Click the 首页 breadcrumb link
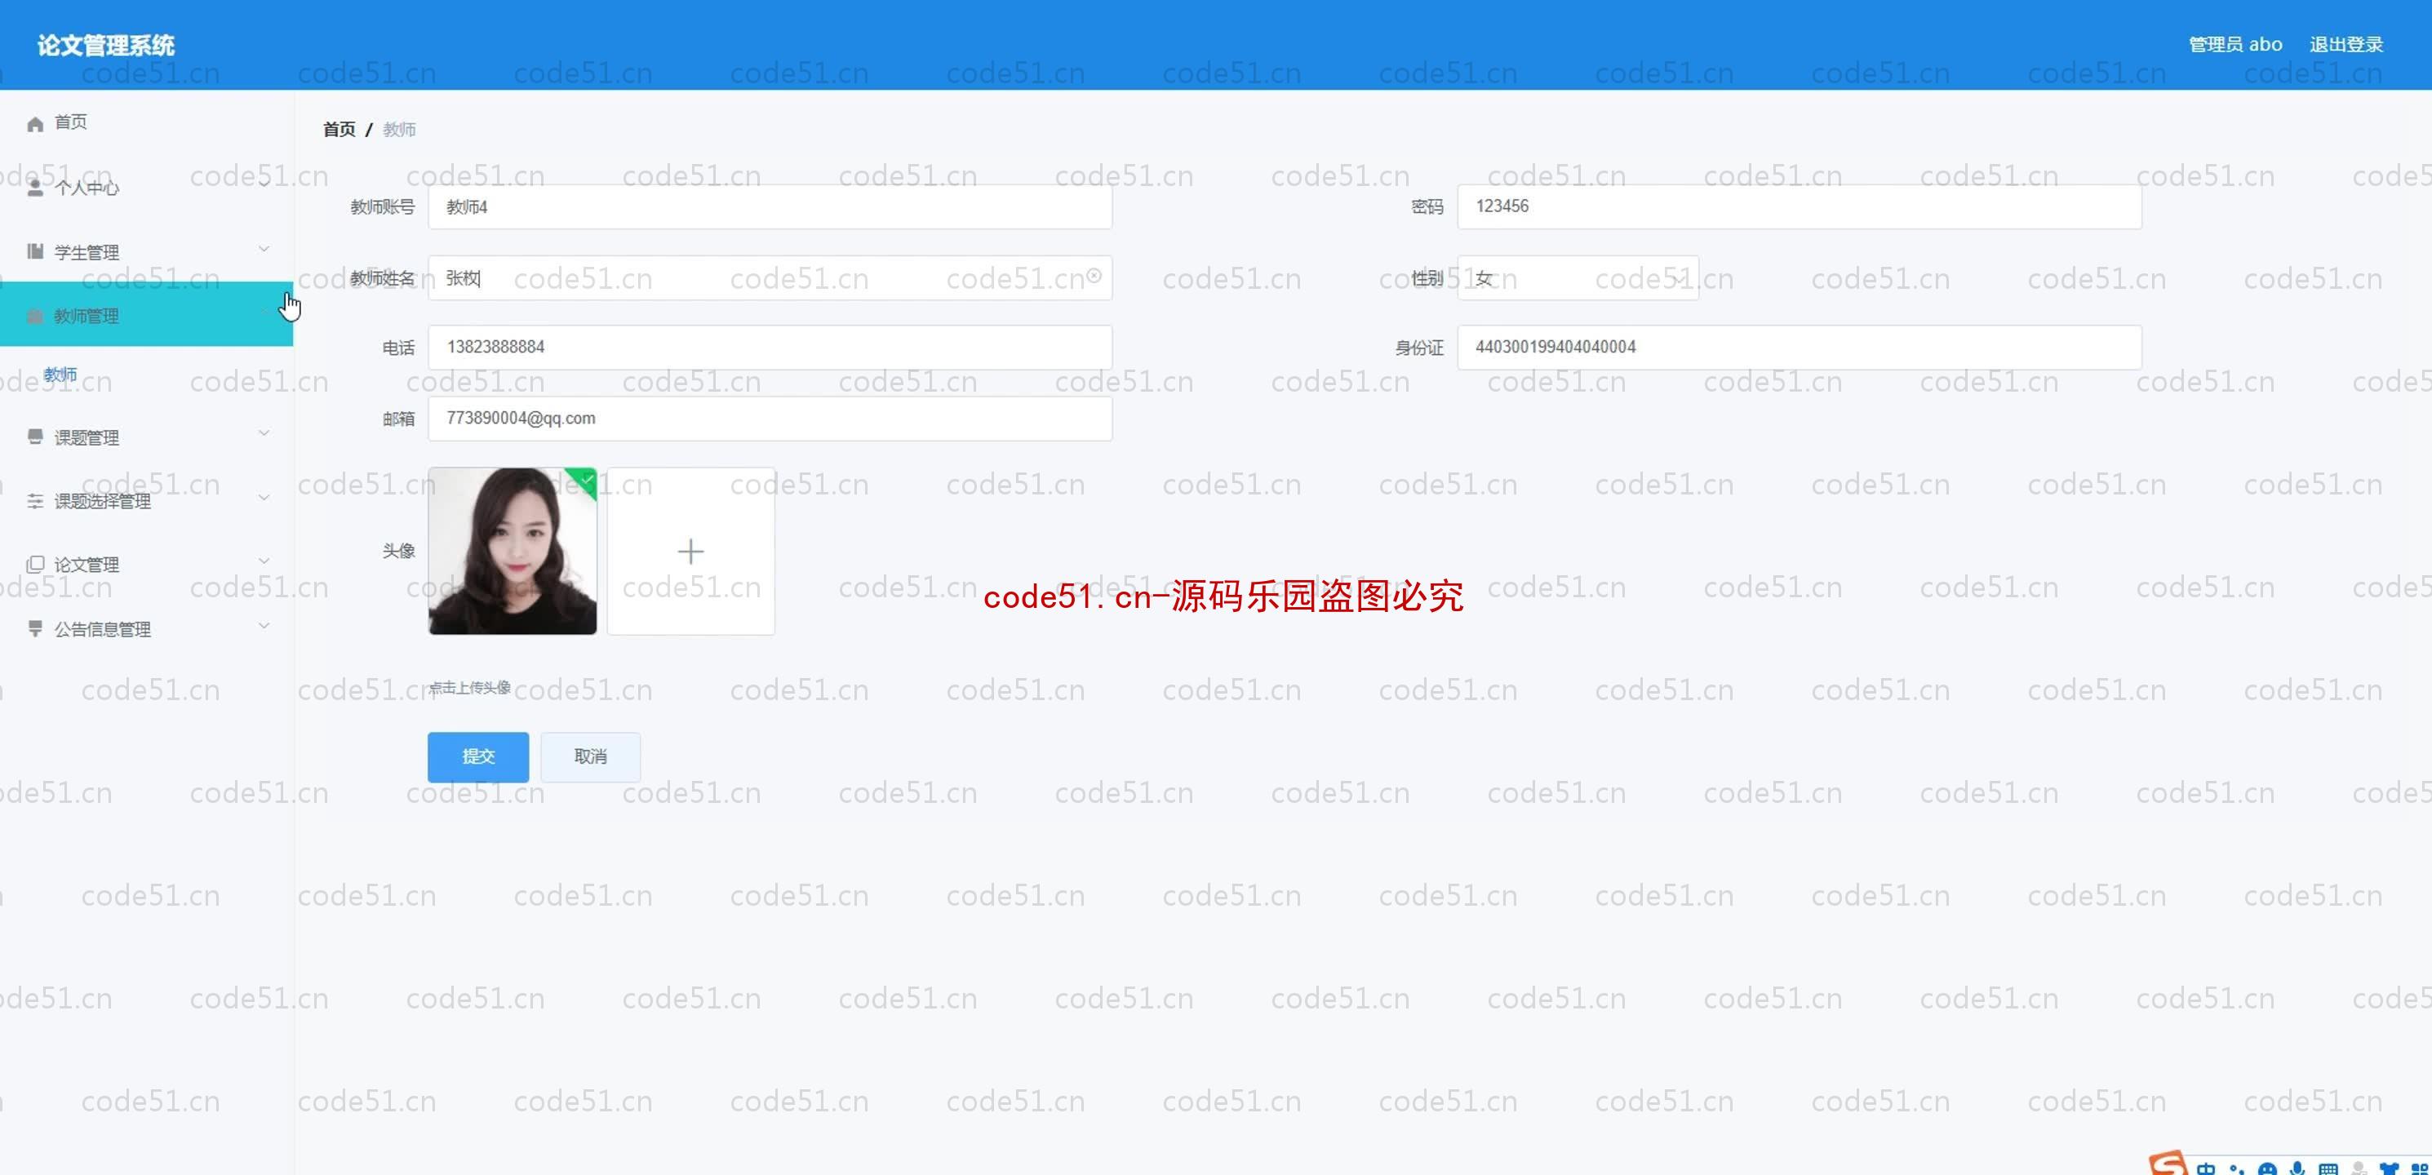 tap(339, 129)
